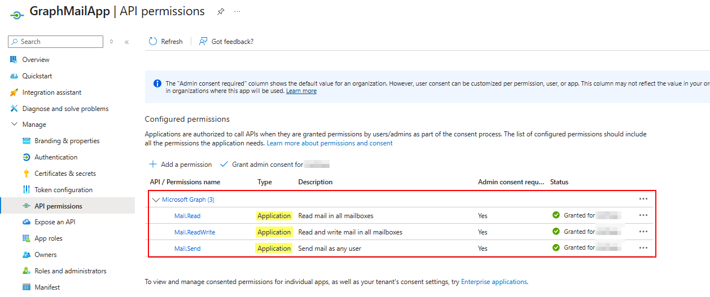Collapse the sidebar using double chevron

coord(126,42)
